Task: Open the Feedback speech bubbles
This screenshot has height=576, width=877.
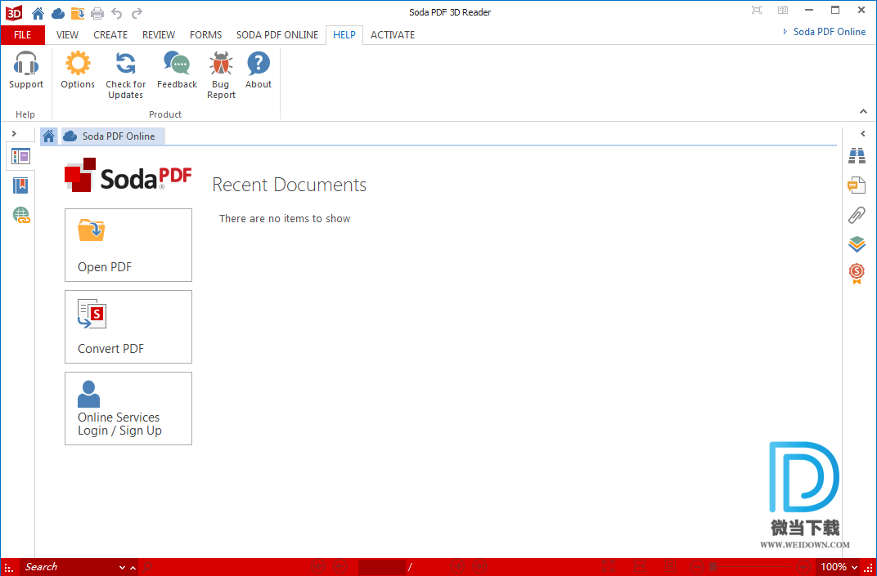Action: (177, 69)
